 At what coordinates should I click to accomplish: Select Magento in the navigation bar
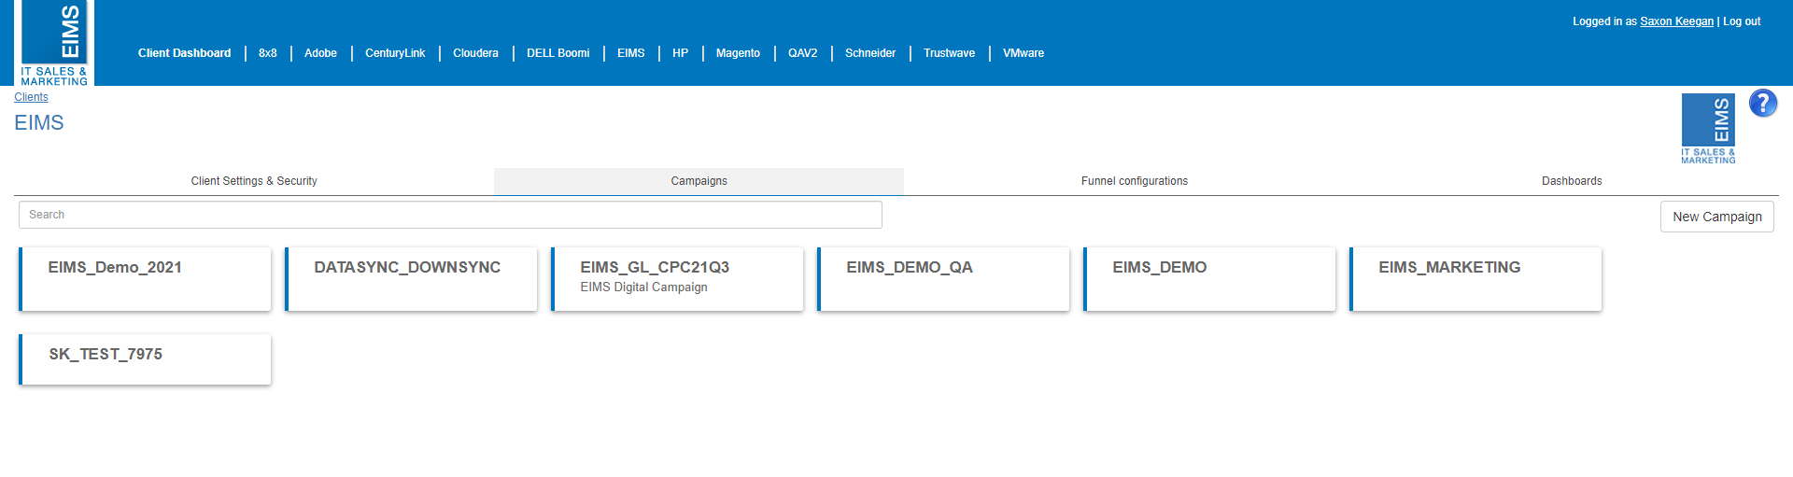[738, 53]
